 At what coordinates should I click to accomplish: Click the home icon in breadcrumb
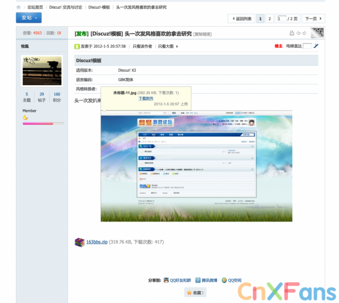click(19, 7)
